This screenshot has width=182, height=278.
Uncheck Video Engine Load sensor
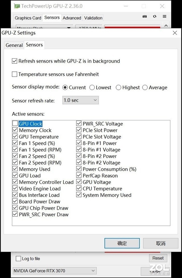tap(15, 188)
